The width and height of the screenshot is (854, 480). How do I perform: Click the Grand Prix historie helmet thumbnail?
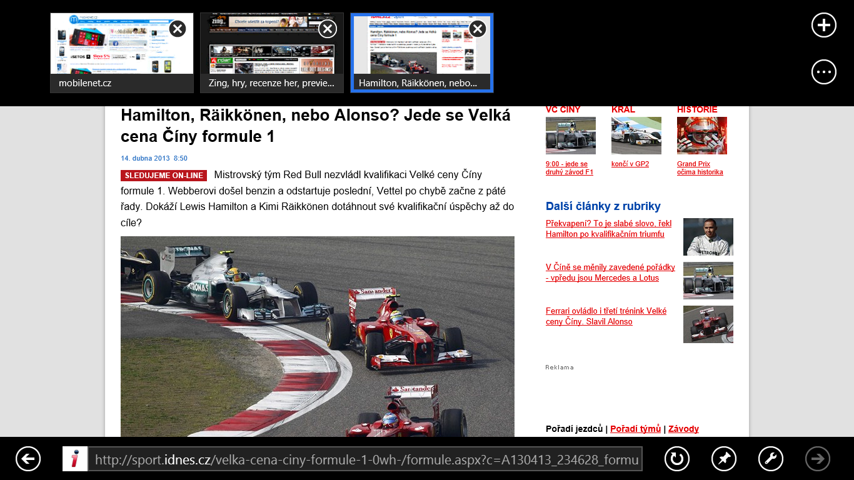pos(701,136)
